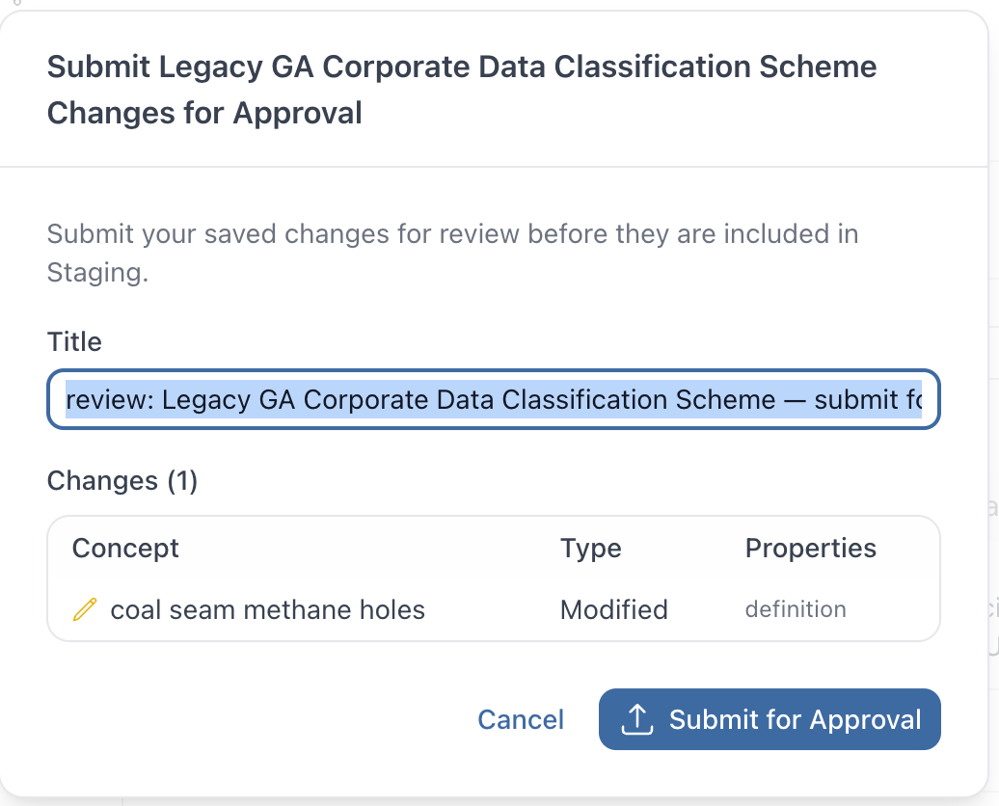
Task: Click the coal seam methane holes concept row
Action: point(268,609)
